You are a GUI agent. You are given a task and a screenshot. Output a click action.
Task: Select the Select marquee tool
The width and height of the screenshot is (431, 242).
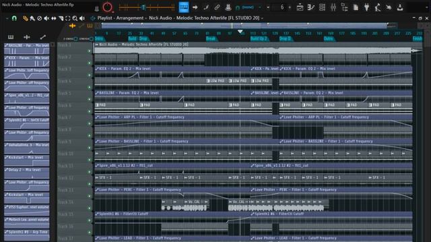click(x=68, y=18)
